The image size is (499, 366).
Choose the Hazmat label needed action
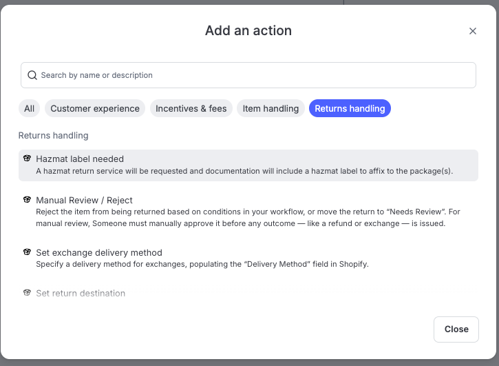pyautogui.click(x=80, y=159)
